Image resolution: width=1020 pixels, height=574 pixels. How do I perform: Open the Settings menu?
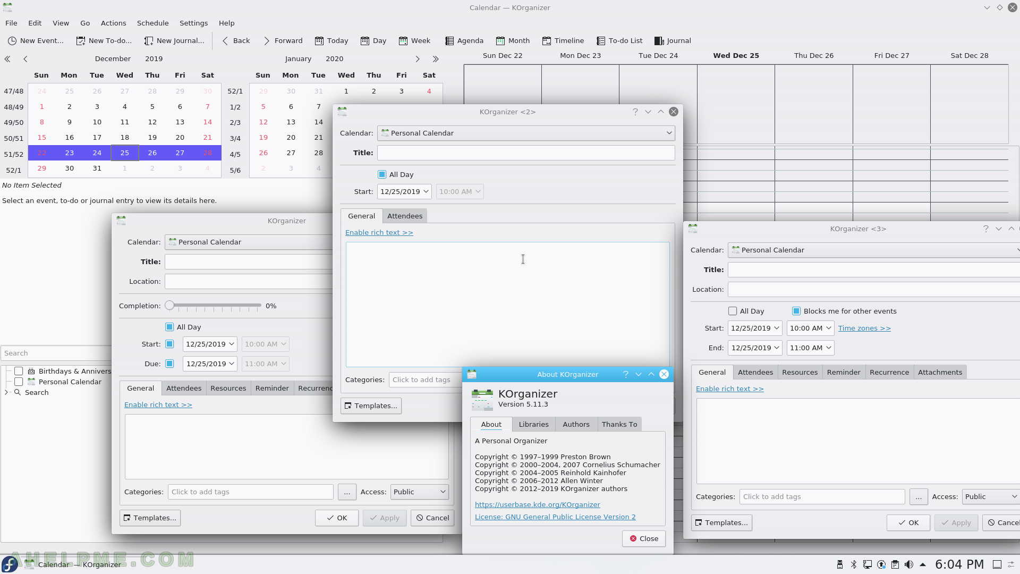tap(193, 23)
